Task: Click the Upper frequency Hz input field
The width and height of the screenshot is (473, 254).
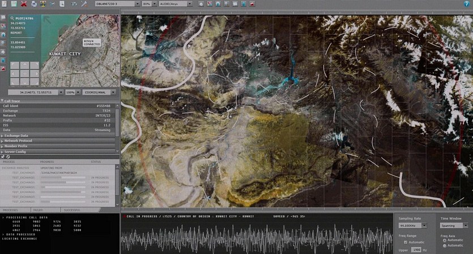Action: pyautogui.click(x=416, y=249)
